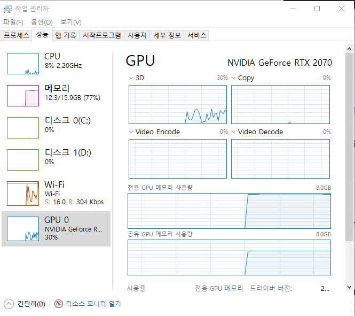Switch to the 시작프로그램 tab

(x=101, y=35)
